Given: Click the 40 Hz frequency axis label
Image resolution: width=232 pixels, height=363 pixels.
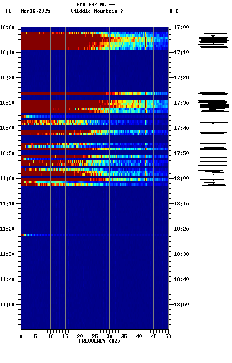Looking at the screenshot, I should [139, 337].
